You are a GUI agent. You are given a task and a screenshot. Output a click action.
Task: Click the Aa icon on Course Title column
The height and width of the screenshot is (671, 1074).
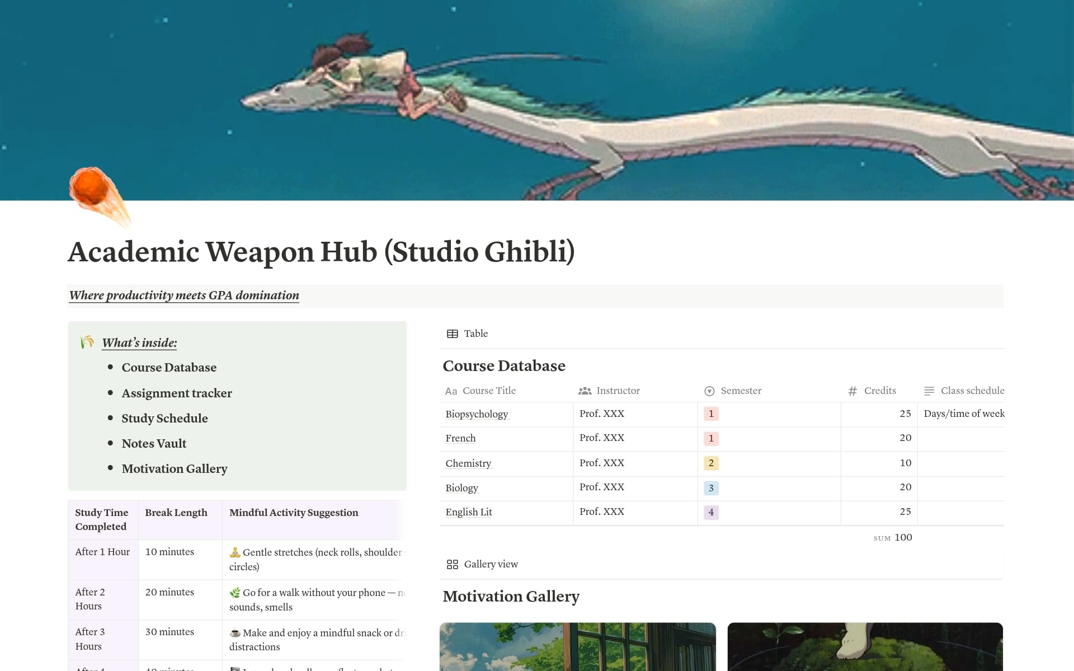coord(451,391)
